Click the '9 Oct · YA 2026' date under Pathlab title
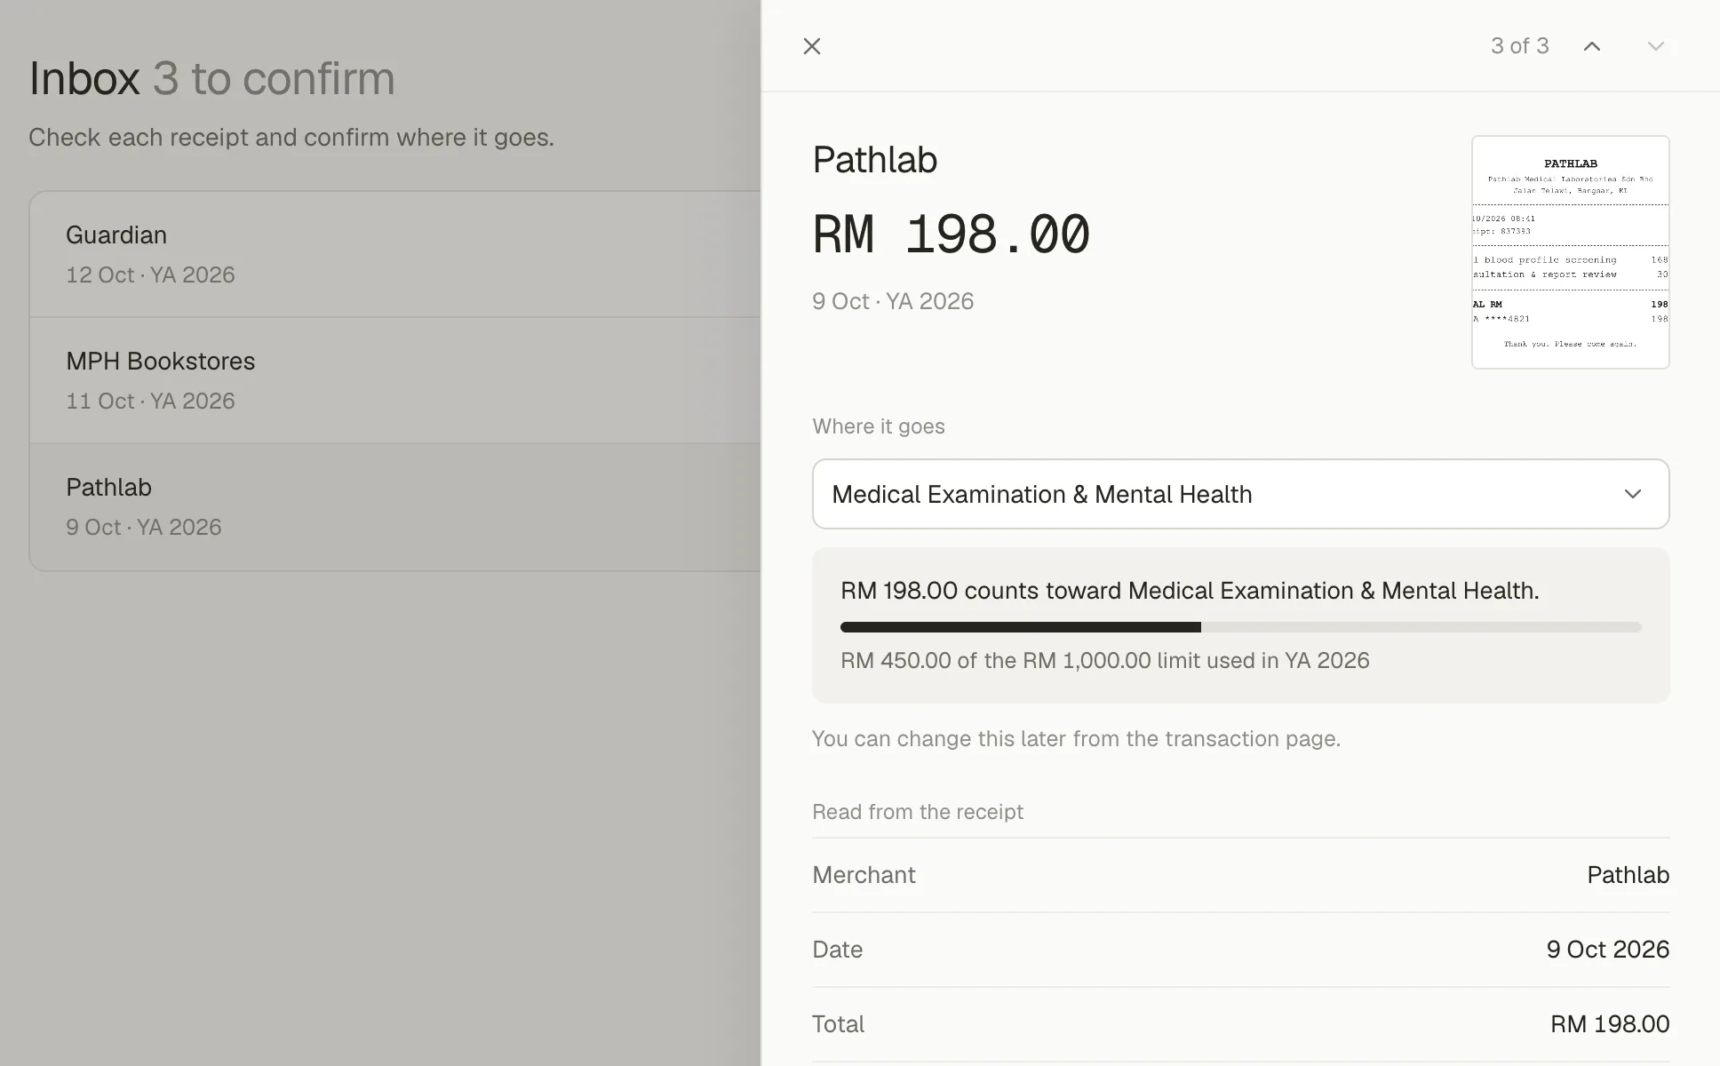Screen dimensions: 1720x1066 [x=893, y=301]
